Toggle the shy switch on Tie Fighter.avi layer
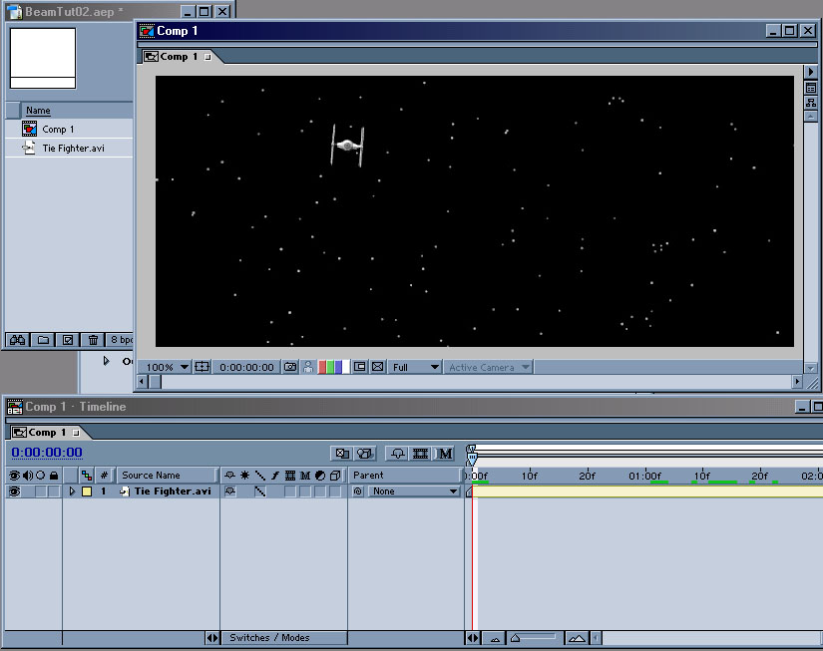 coord(230,491)
